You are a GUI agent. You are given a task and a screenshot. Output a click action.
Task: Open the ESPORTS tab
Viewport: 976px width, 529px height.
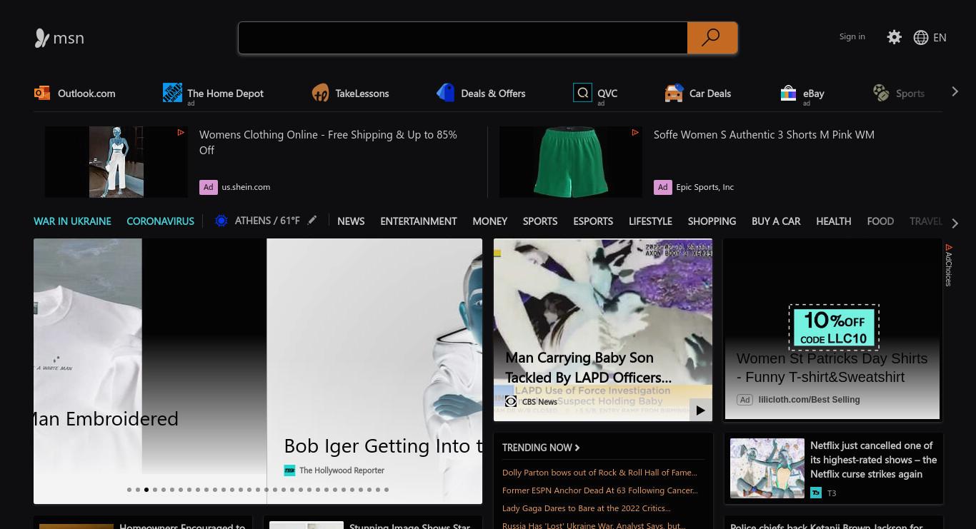click(593, 221)
